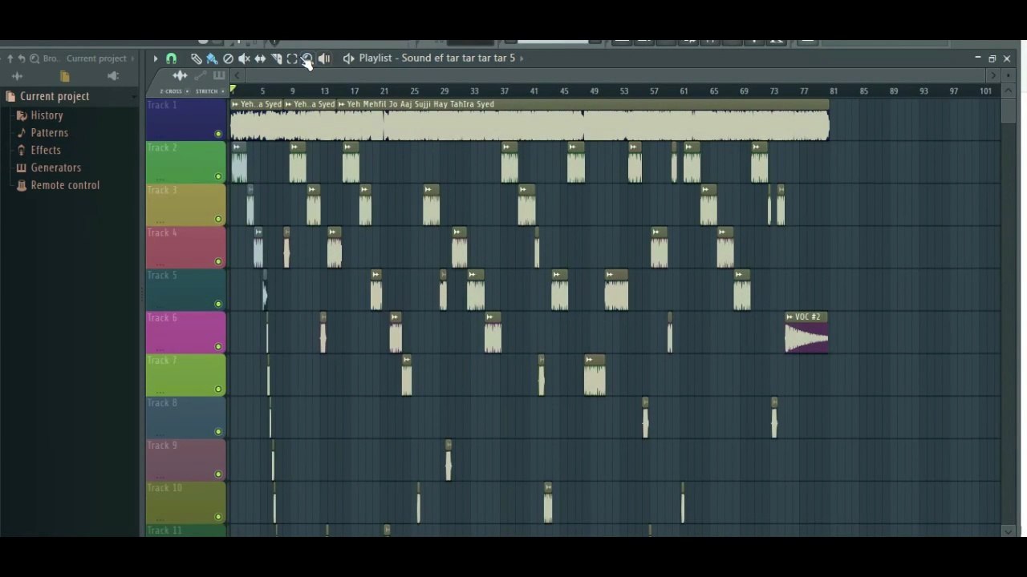Select the Slip tool double-arrow icon
The height and width of the screenshot is (577, 1027).
[260, 59]
